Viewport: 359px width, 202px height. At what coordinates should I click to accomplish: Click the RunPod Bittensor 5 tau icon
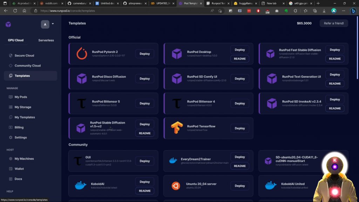tap(82, 103)
